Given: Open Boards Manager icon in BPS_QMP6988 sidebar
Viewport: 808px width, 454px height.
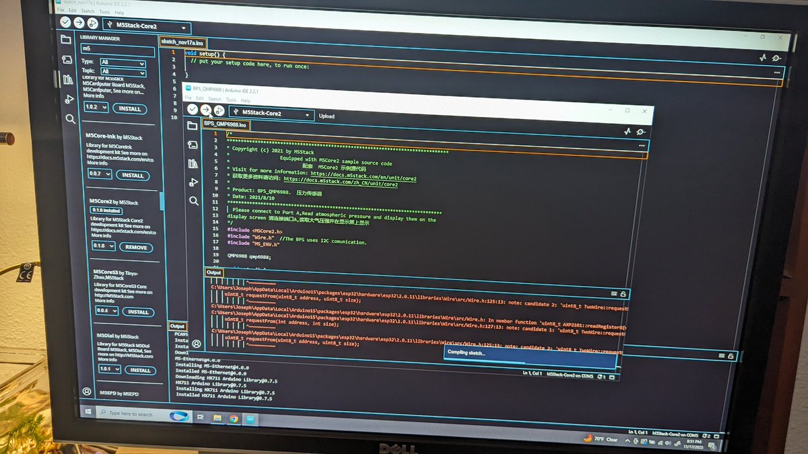Looking at the screenshot, I should [x=193, y=145].
